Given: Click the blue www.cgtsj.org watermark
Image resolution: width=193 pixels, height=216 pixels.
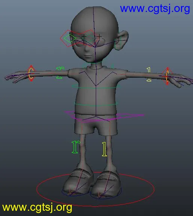Looking at the screenshot, I should click(x=155, y=9).
